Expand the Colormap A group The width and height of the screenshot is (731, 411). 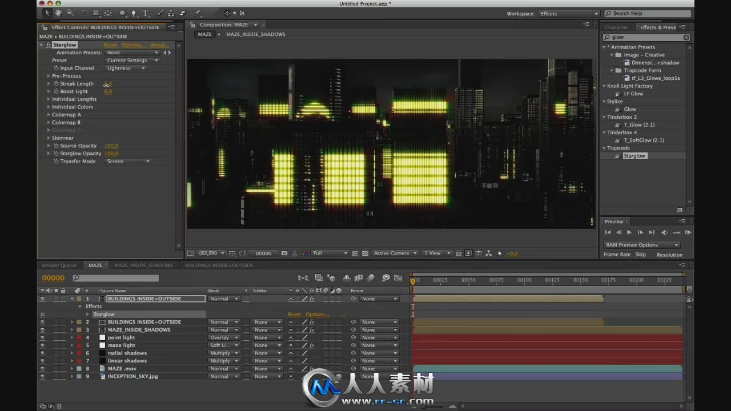click(x=49, y=115)
